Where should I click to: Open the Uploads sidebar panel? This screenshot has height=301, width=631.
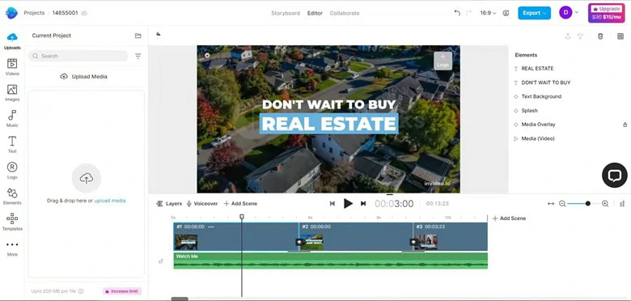point(12,40)
